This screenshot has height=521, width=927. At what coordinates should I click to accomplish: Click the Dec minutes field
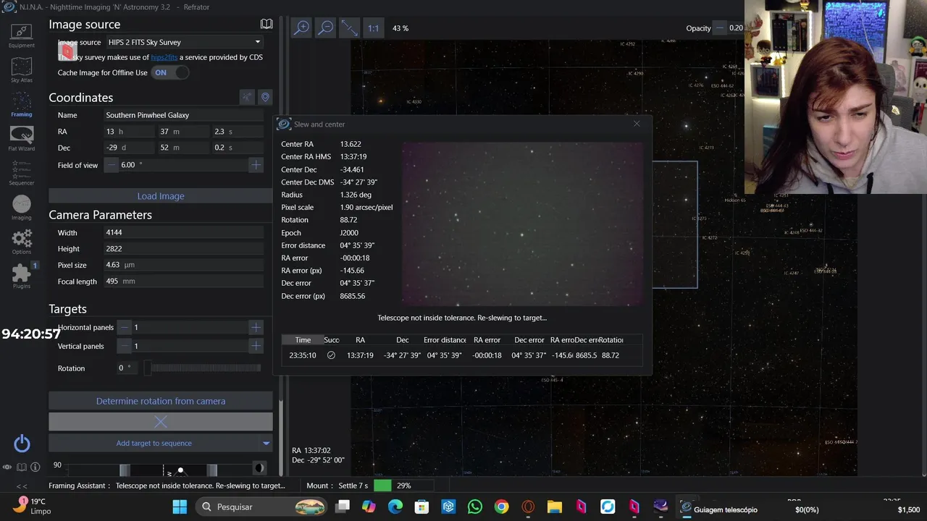tap(183, 148)
